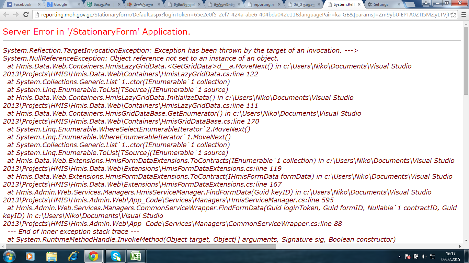Close the Settings tab
The height and width of the screenshot is (263, 469).
399,4
